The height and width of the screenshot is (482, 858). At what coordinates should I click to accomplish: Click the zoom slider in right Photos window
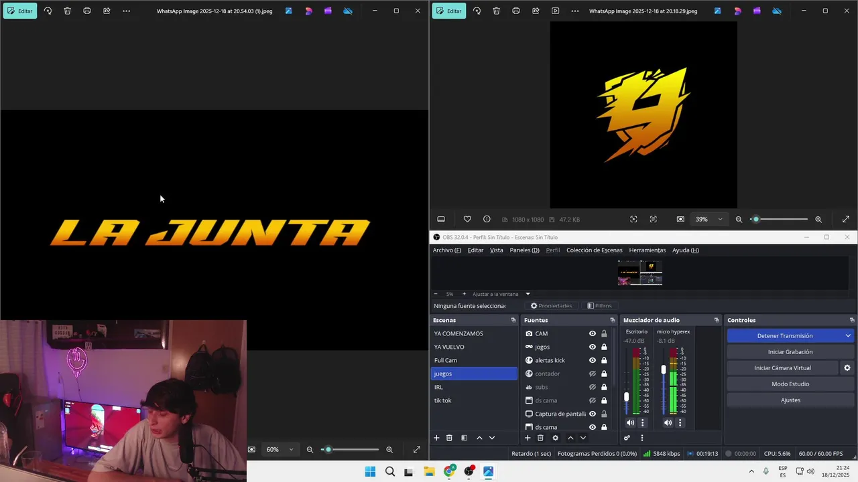(778, 219)
